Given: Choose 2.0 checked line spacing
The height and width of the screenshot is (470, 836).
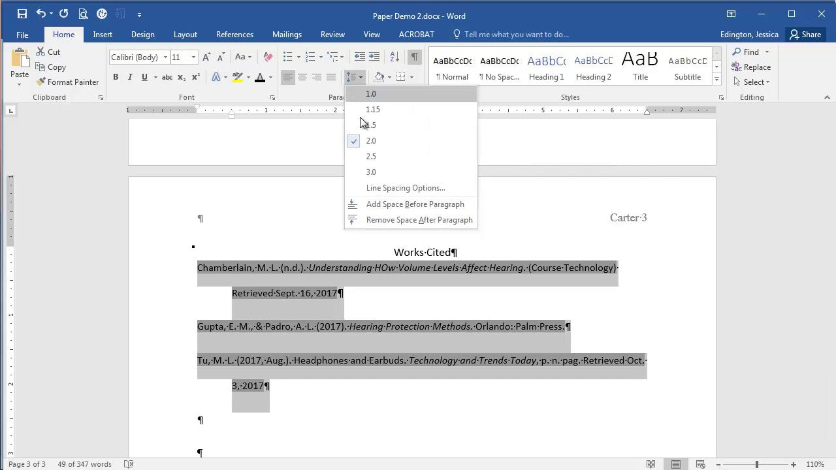Looking at the screenshot, I should [371, 140].
